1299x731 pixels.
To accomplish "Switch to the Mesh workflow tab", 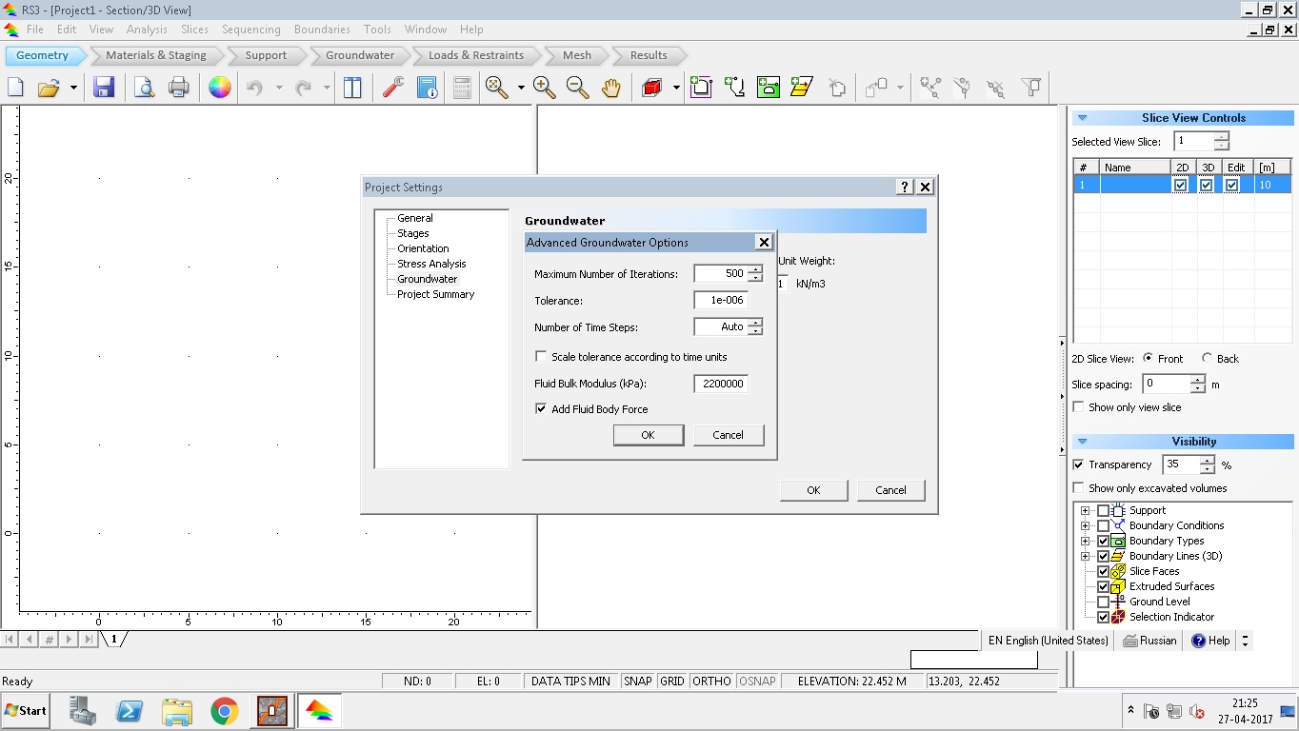I will tap(576, 55).
